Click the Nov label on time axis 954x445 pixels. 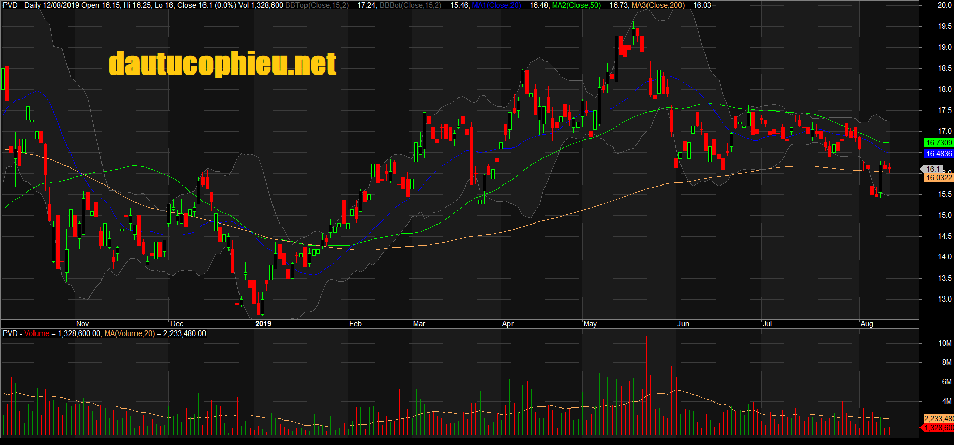click(x=82, y=324)
